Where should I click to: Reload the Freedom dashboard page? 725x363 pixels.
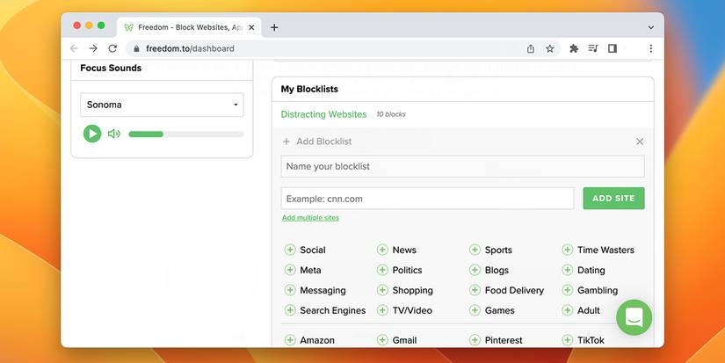(112, 48)
